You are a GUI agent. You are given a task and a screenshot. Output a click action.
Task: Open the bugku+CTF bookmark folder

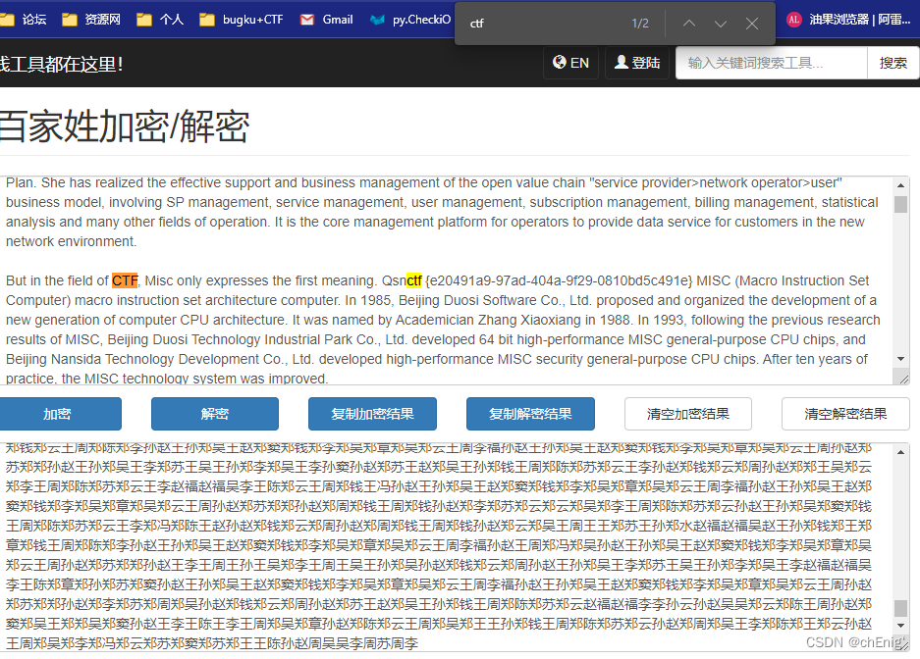coord(242,20)
